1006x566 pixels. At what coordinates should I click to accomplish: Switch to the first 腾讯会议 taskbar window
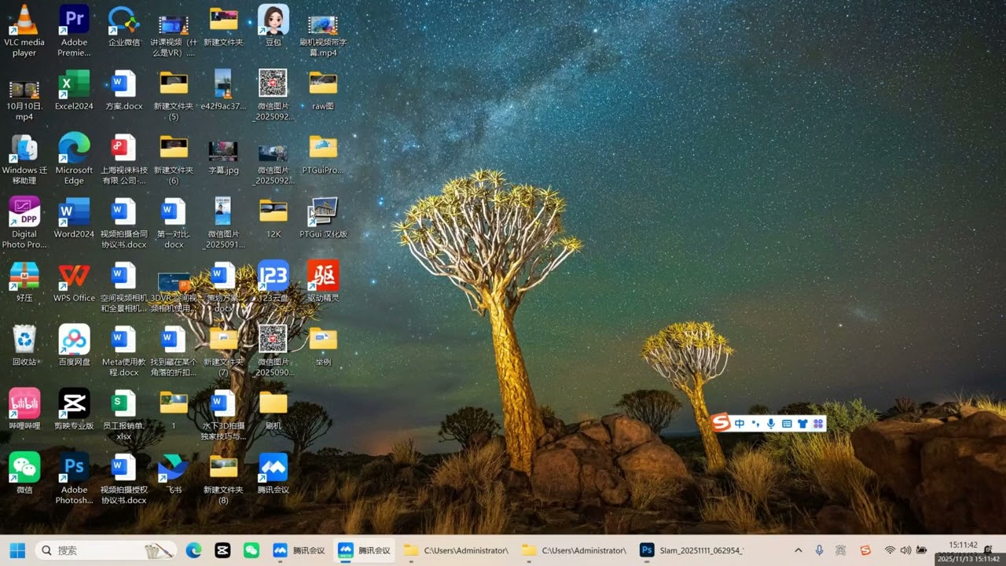coord(299,550)
